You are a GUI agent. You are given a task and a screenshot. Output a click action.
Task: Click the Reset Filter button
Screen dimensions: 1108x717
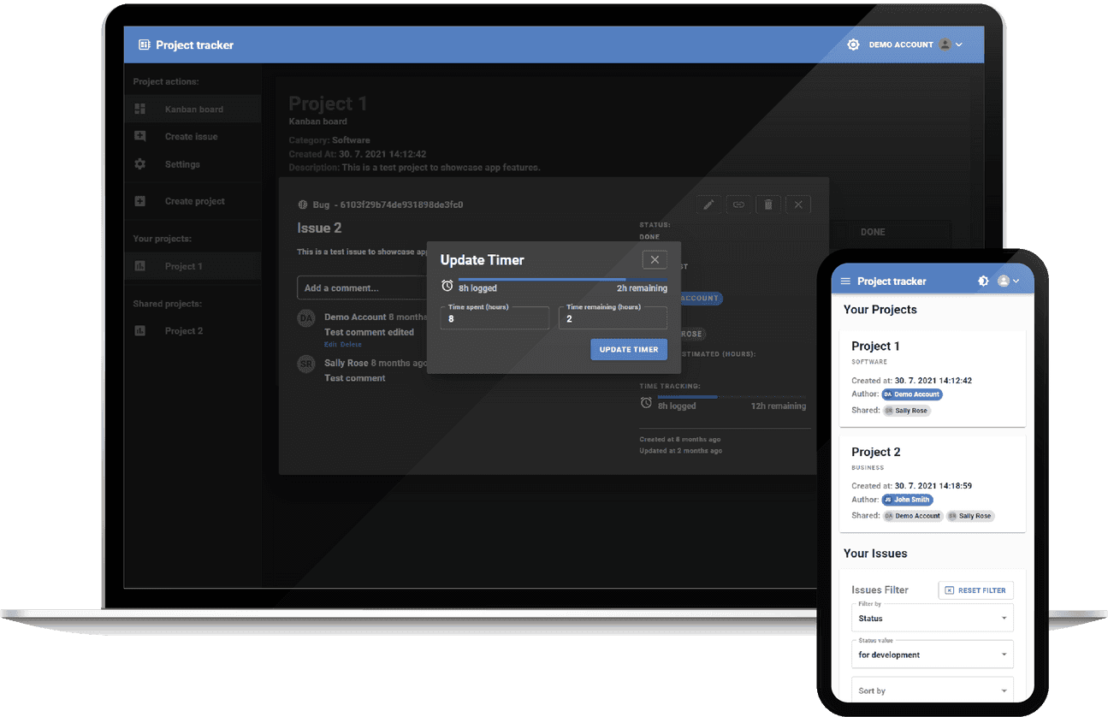[975, 590]
